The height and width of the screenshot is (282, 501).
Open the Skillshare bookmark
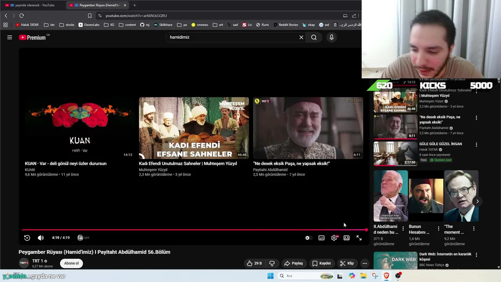pos(163,25)
